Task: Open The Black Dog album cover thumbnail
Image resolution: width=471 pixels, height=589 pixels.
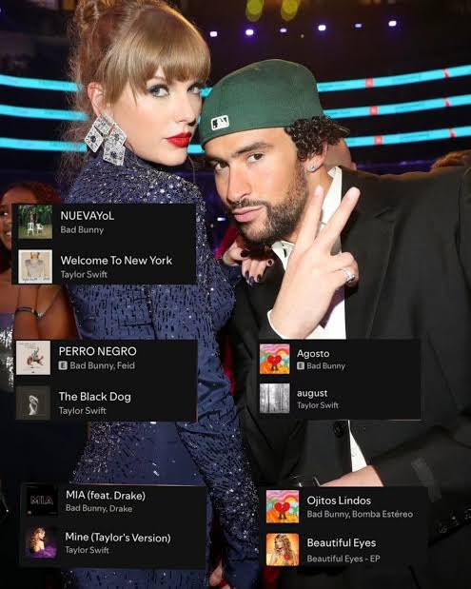Action: point(33,402)
